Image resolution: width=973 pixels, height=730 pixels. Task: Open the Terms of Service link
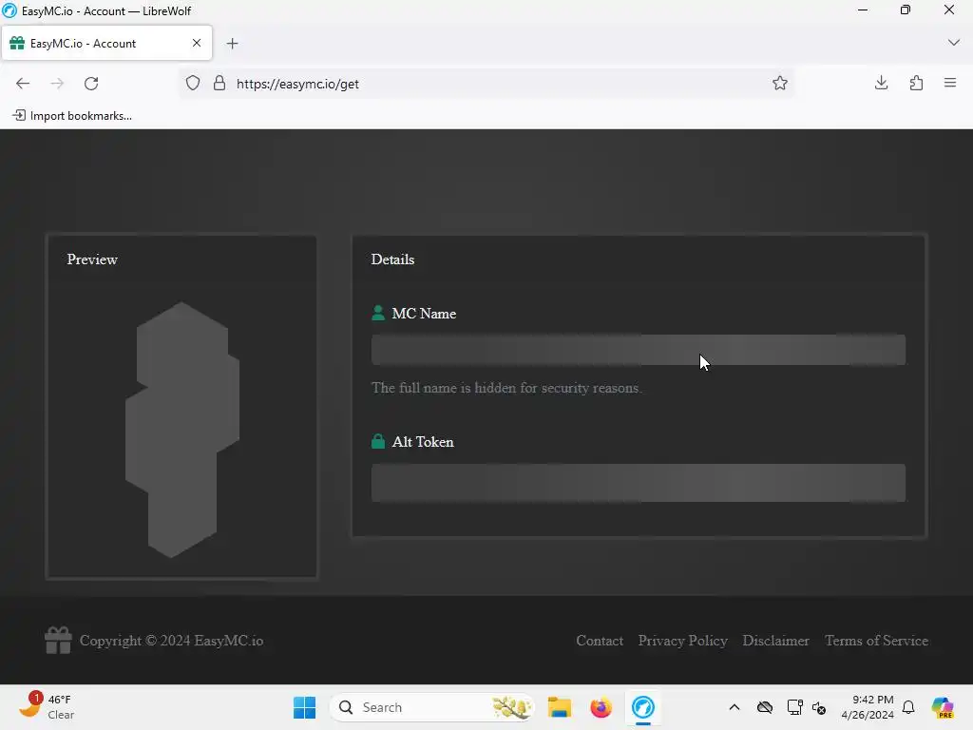click(876, 641)
